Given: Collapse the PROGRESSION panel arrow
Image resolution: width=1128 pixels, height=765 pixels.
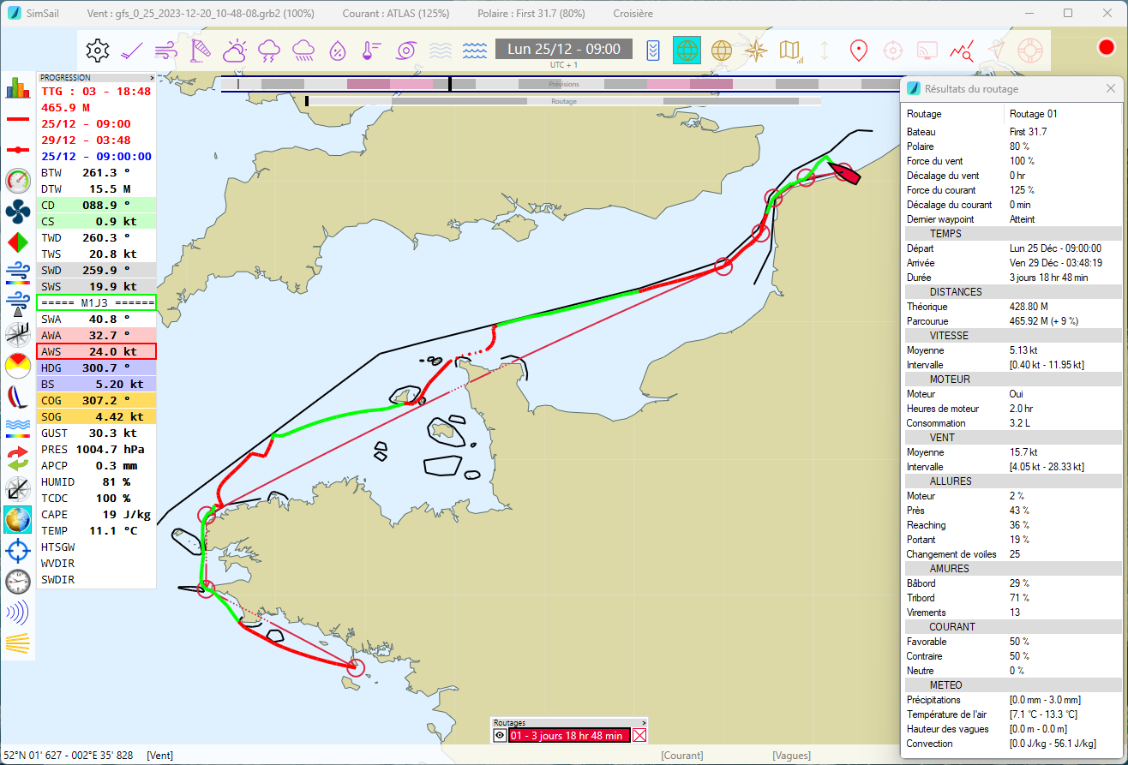Looking at the screenshot, I should [152, 77].
